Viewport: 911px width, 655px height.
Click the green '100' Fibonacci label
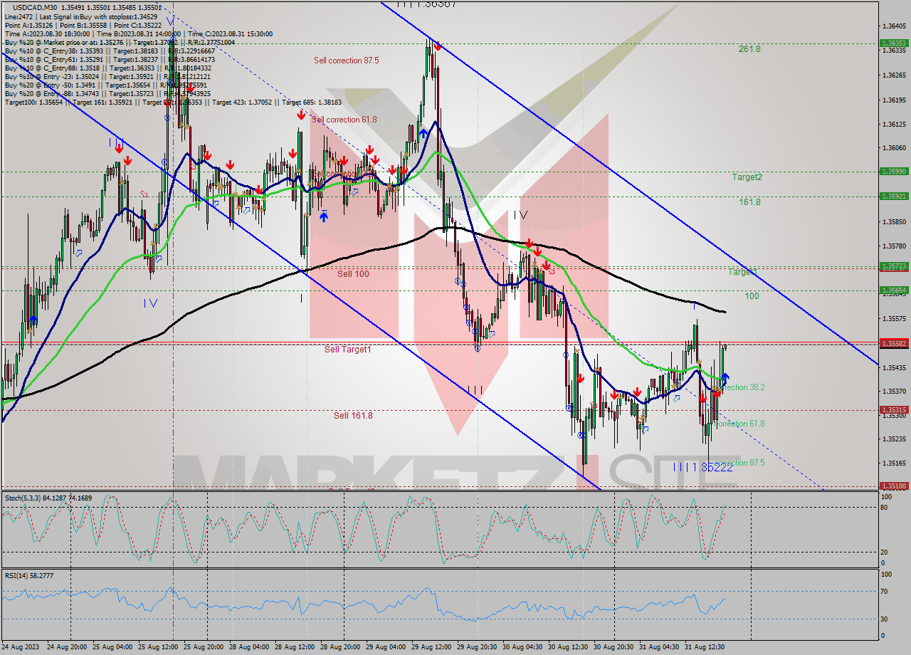click(752, 295)
